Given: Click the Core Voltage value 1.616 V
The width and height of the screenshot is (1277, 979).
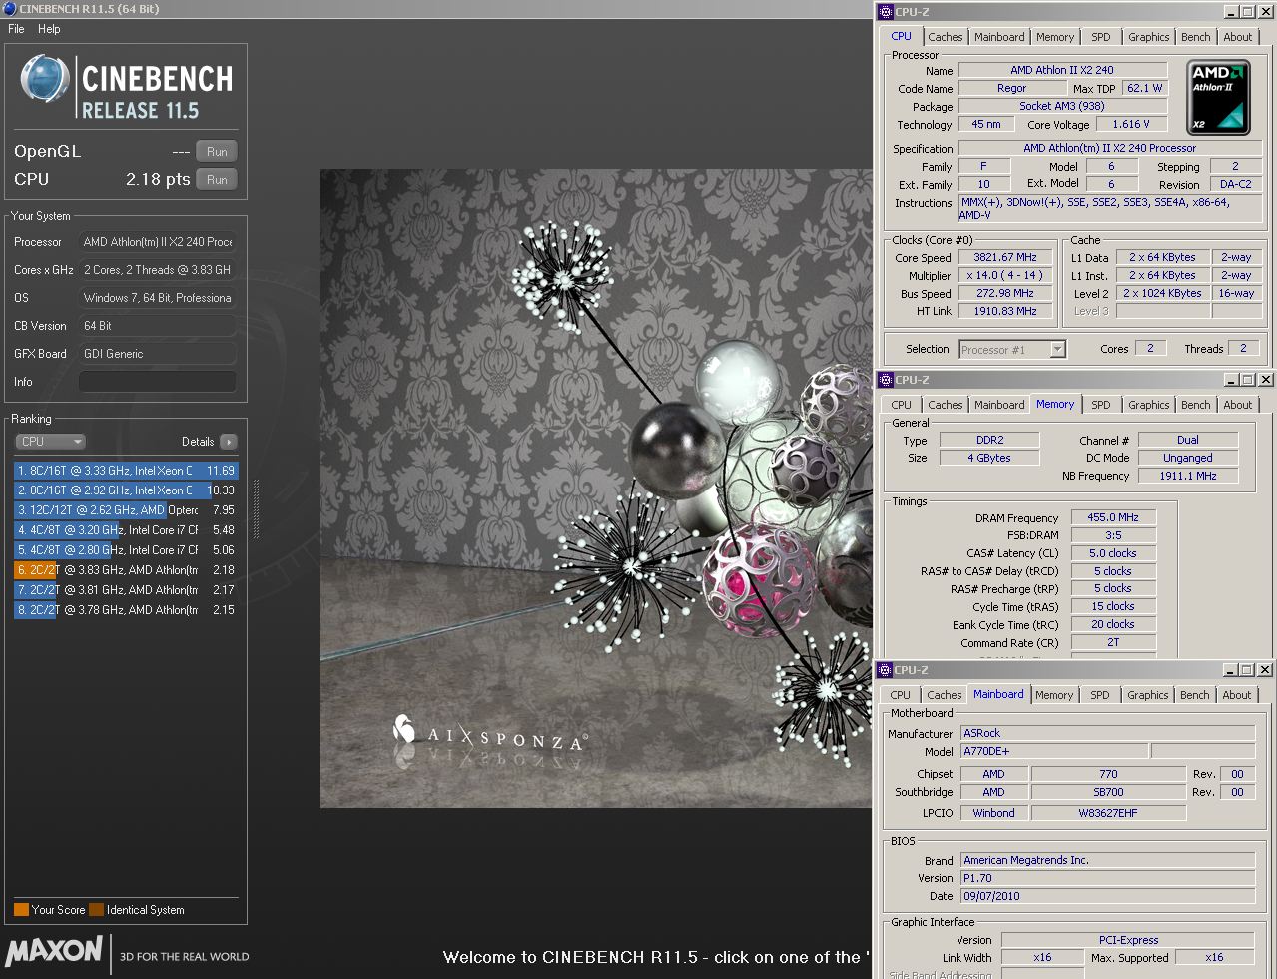Looking at the screenshot, I should [x=1130, y=124].
